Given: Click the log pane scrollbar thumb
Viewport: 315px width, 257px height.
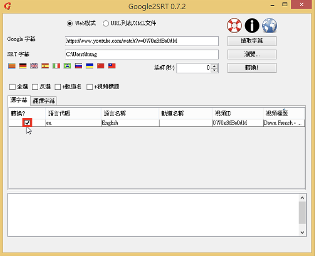Looking at the screenshot, I should pos(302,213).
